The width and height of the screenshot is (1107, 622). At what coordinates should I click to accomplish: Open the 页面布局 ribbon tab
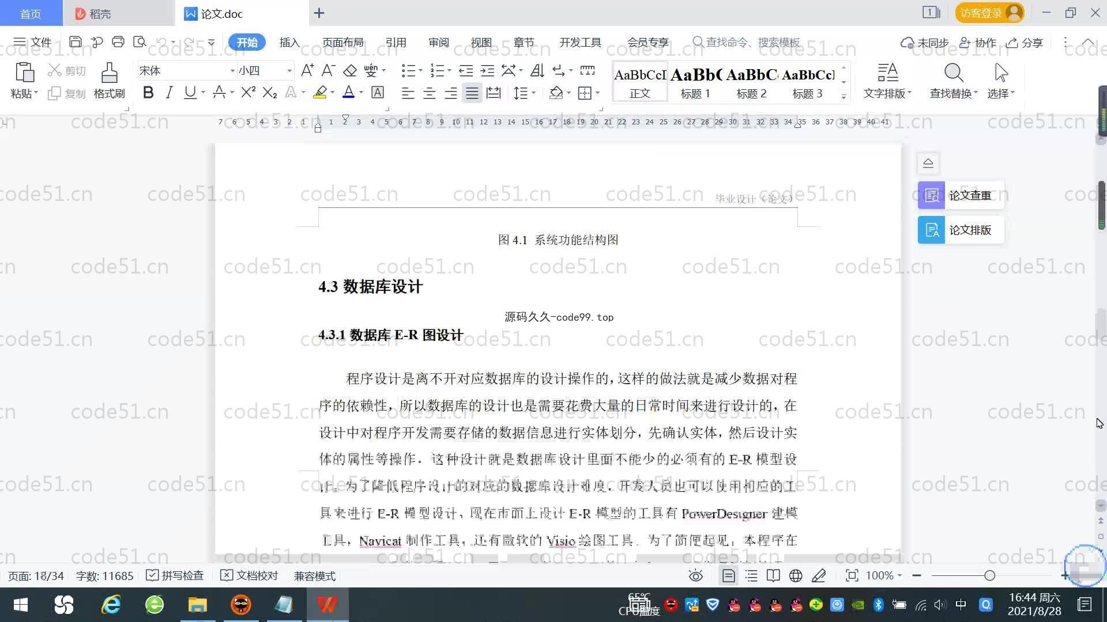343,43
